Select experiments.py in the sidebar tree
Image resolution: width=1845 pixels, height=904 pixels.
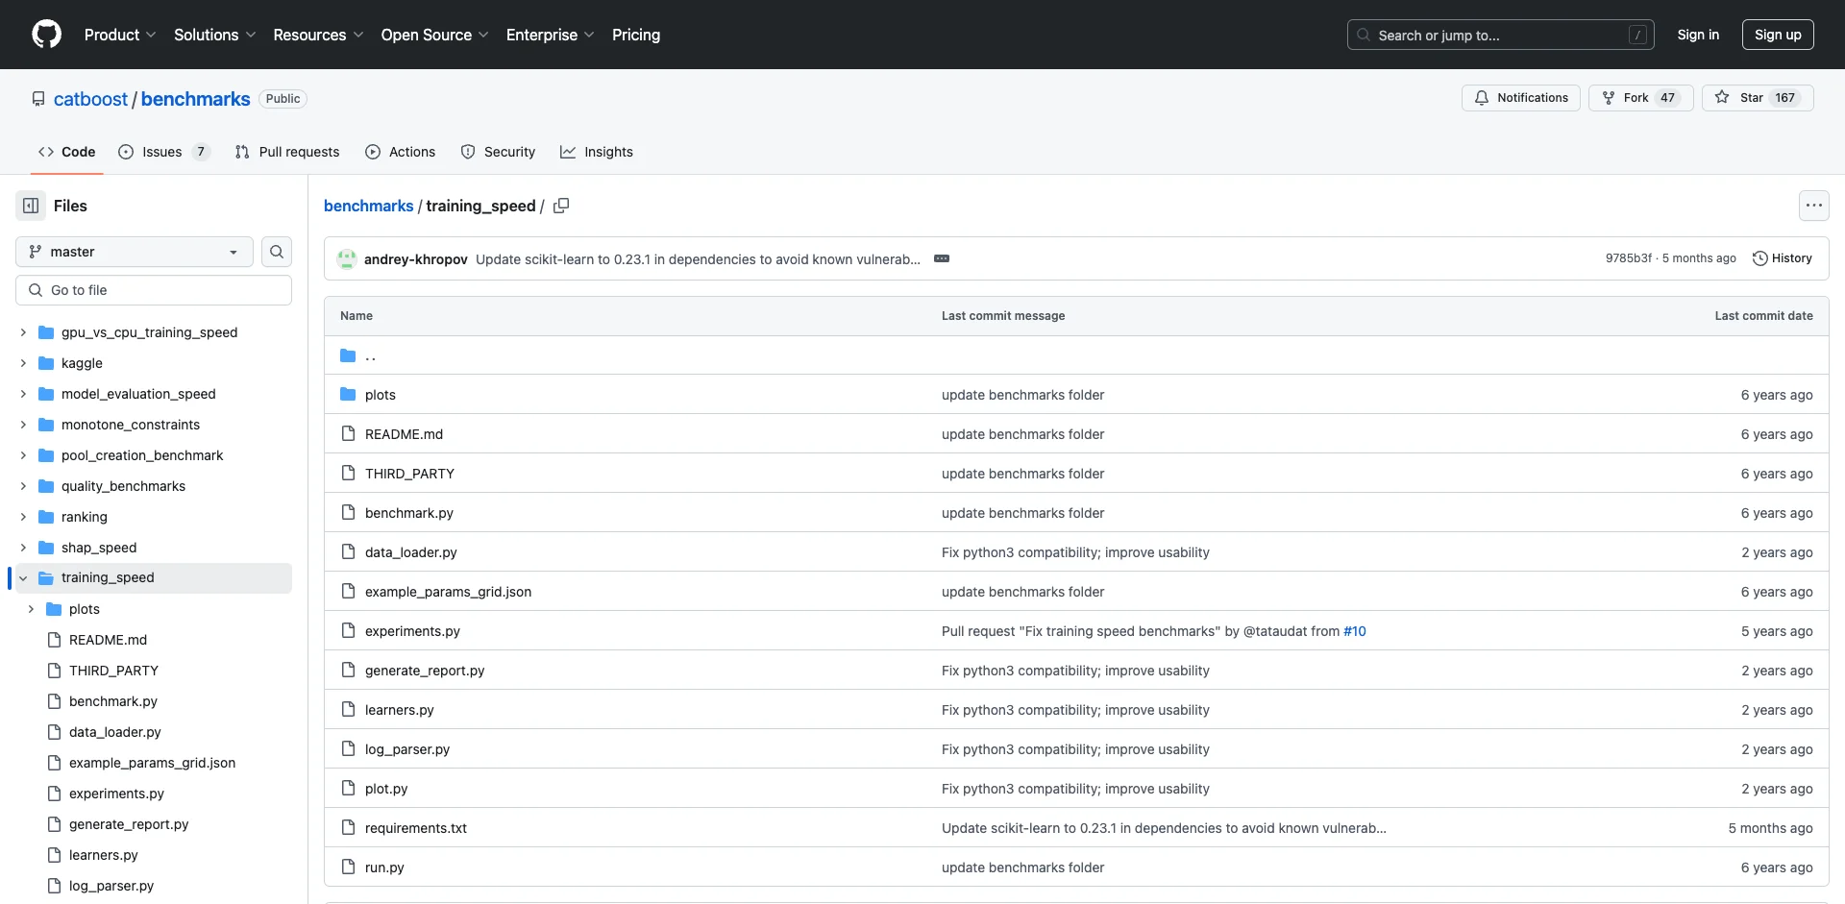116,794
